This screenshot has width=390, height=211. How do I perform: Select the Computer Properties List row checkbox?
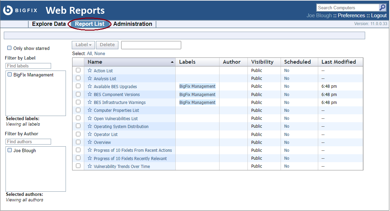tap(78, 110)
